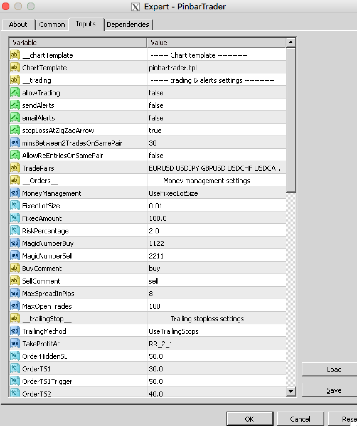Click the string icon beside BuyComment

pyautogui.click(x=15, y=268)
